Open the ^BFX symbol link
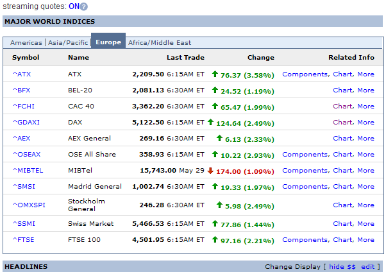Viewport: 386px width, 274px height. click(x=21, y=90)
